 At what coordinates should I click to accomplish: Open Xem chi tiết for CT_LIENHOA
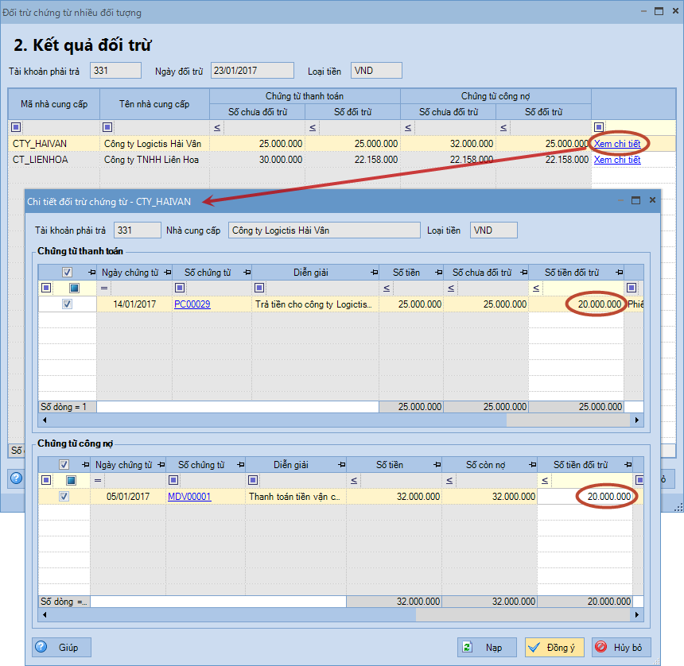[616, 160]
